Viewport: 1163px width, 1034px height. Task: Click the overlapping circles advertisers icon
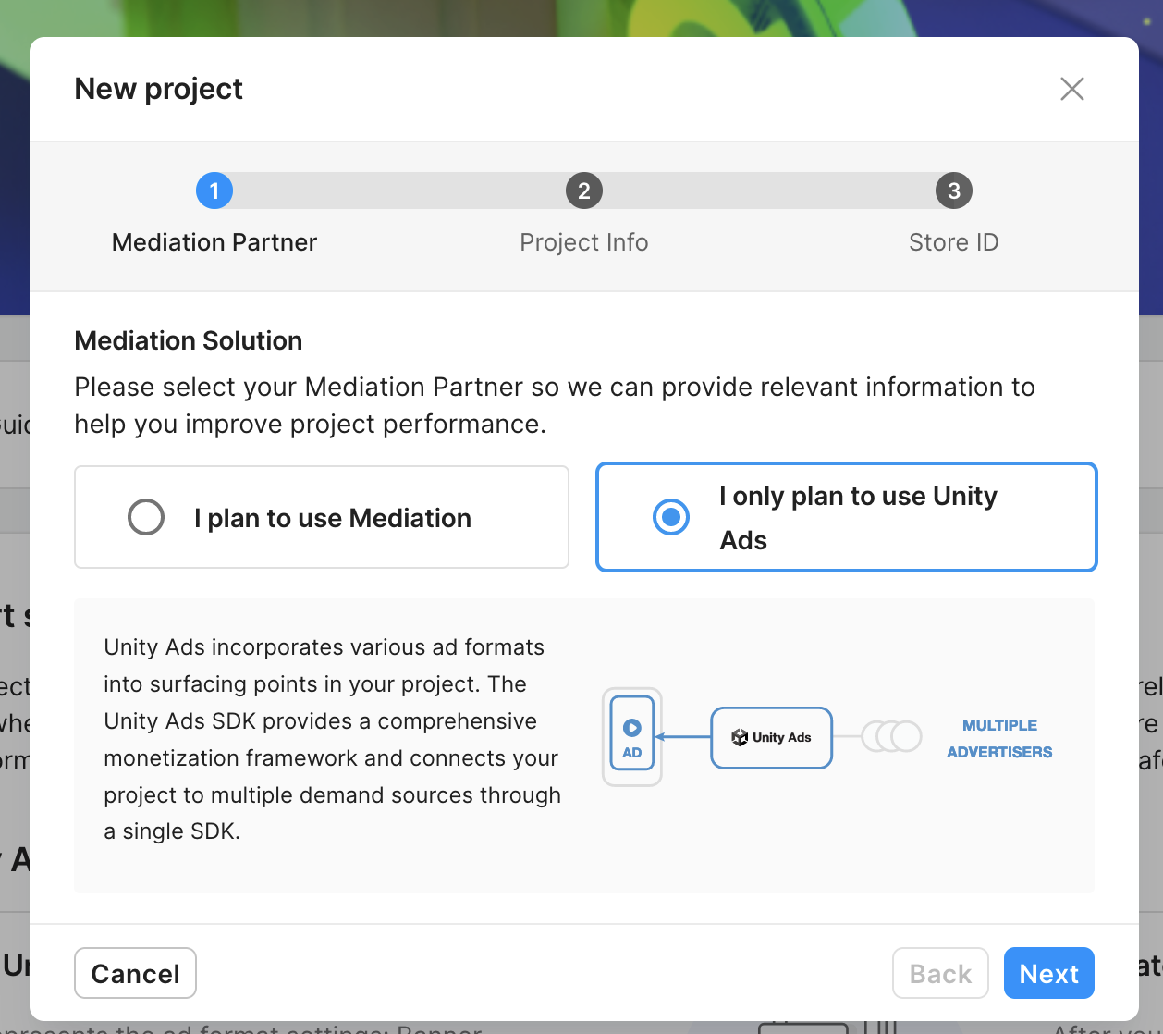[x=891, y=736]
